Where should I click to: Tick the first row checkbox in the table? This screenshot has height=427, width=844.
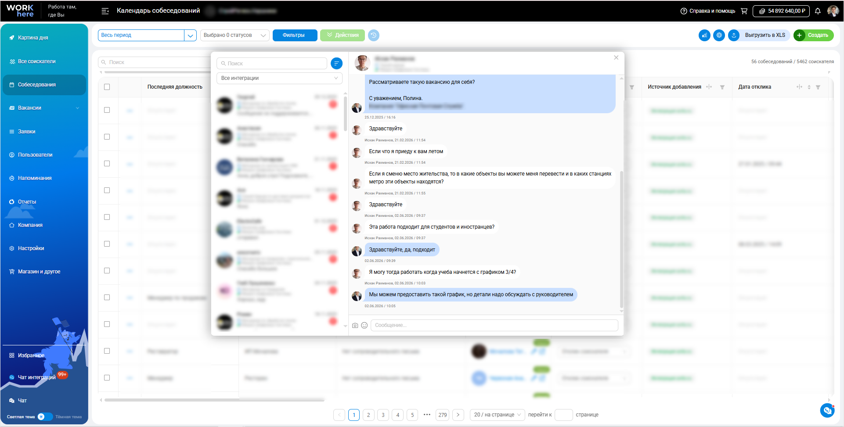coord(107,110)
